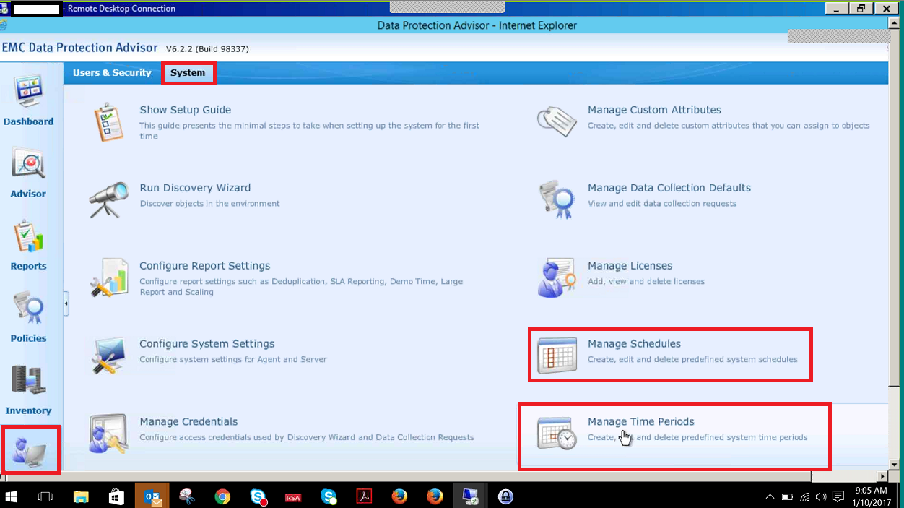The image size is (904, 508).
Task: Click the Manage Credentials key icon
Action: (x=109, y=434)
